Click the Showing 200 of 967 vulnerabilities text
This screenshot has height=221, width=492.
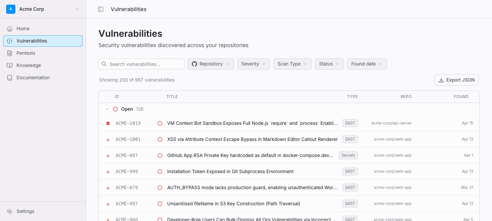[137, 80]
